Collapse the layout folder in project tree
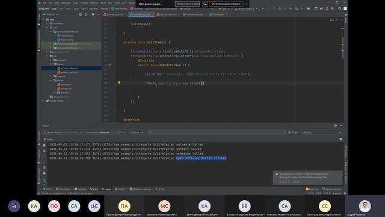The image size is (385, 217). click(51, 64)
